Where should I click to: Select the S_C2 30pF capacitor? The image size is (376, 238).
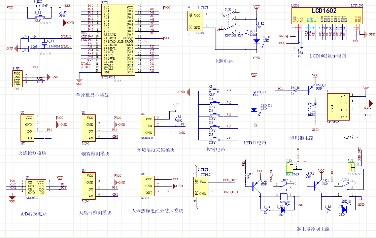30,48
